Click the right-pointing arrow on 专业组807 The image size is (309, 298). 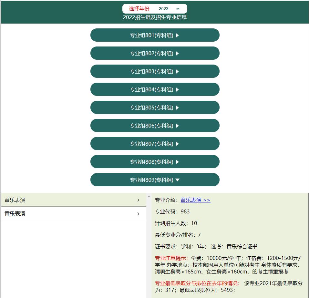point(177,144)
